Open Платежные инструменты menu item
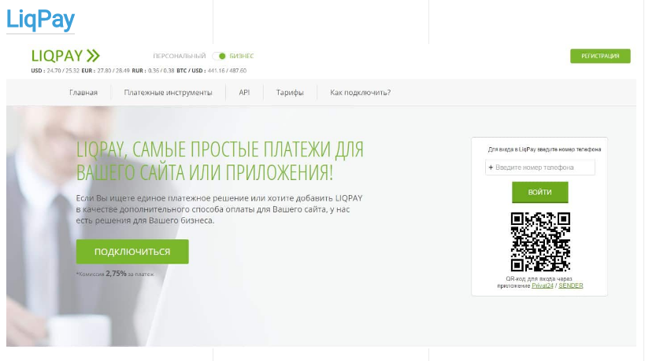This screenshot has height=361, width=645. [x=169, y=92]
